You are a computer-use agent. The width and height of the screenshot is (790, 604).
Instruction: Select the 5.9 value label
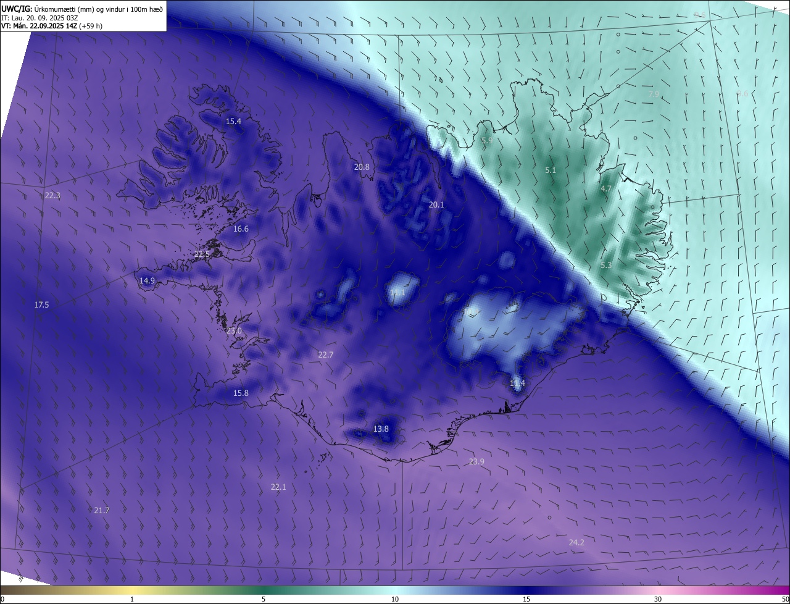click(x=487, y=141)
